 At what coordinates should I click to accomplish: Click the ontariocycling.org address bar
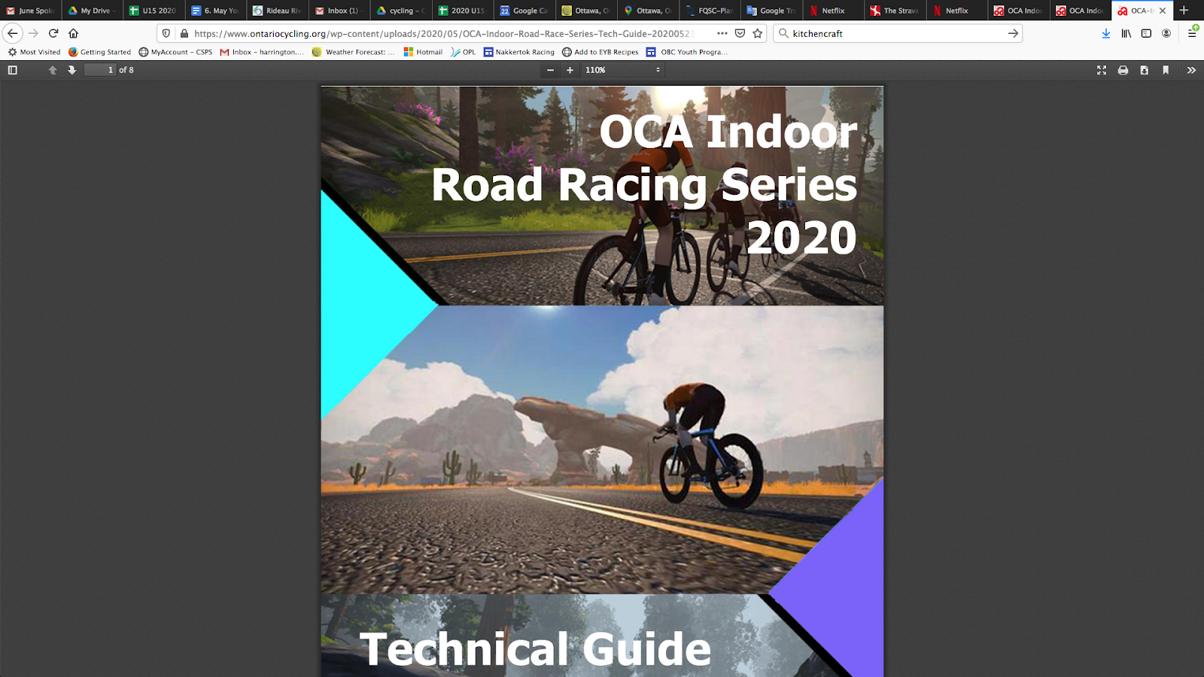click(x=444, y=33)
